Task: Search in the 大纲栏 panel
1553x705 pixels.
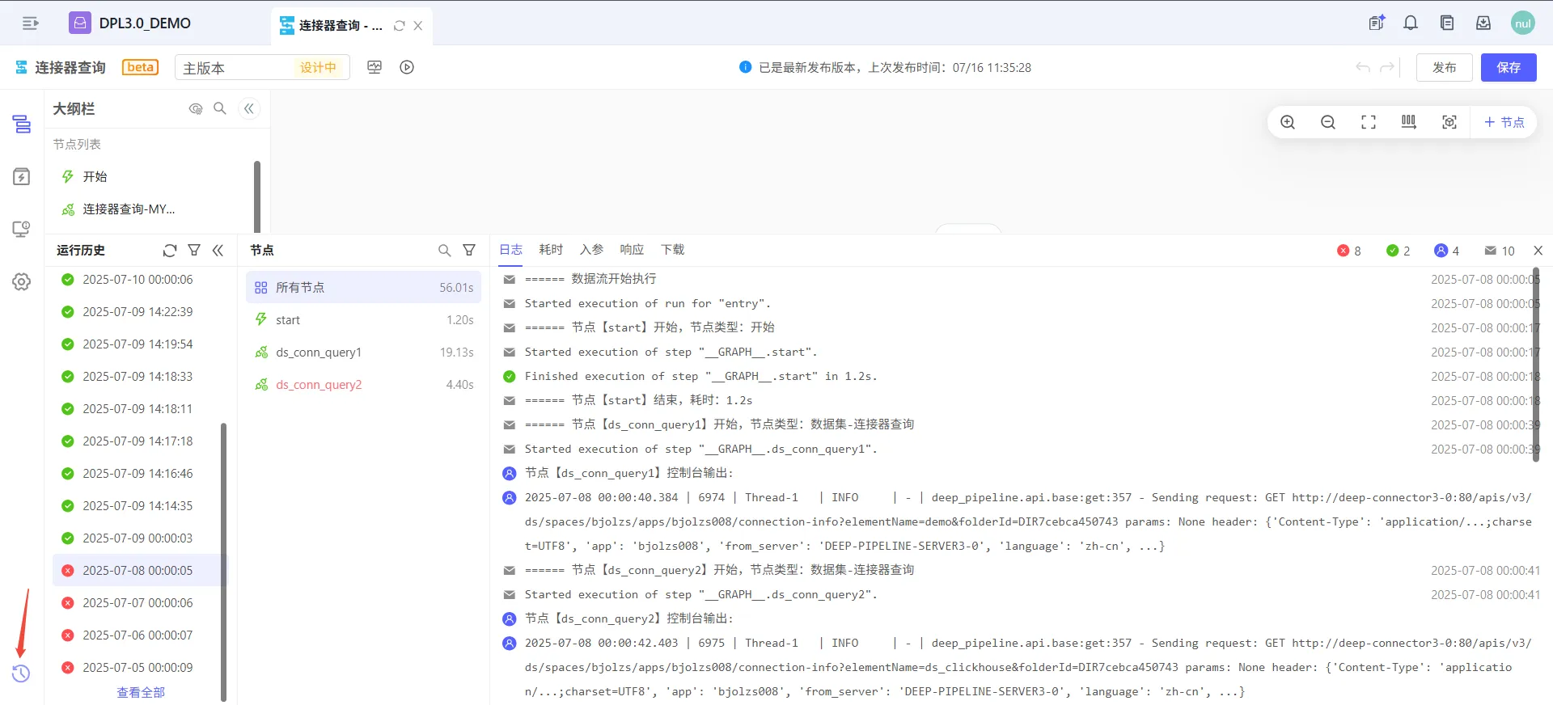Action: (x=220, y=108)
